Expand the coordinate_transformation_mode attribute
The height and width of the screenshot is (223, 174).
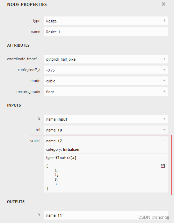[164, 59]
